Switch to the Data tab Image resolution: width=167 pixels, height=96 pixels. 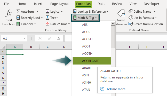coord(101,4)
